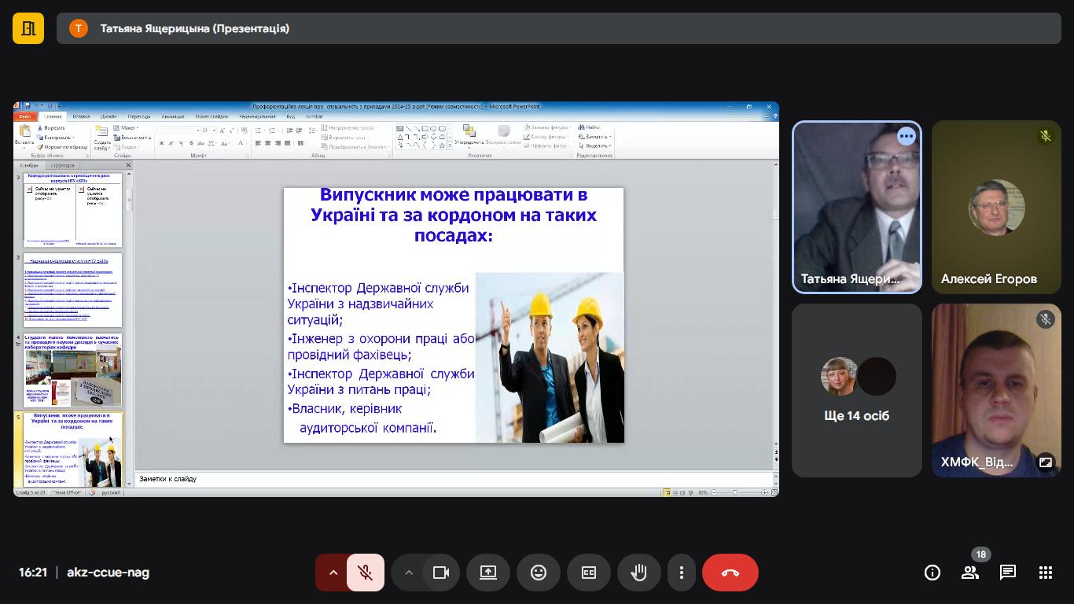Leave the call with red hang-up button
This screenshot has width=1074, height=604.
point(730,573)
